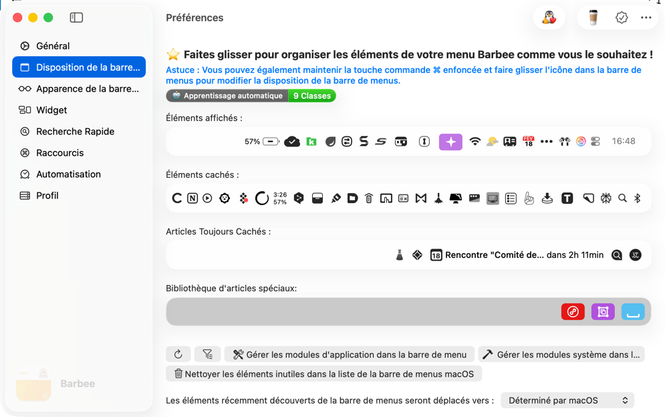The image size is (665, 417).
Task: Click the ellipsis menu at top right
Action: coord(646,17)
